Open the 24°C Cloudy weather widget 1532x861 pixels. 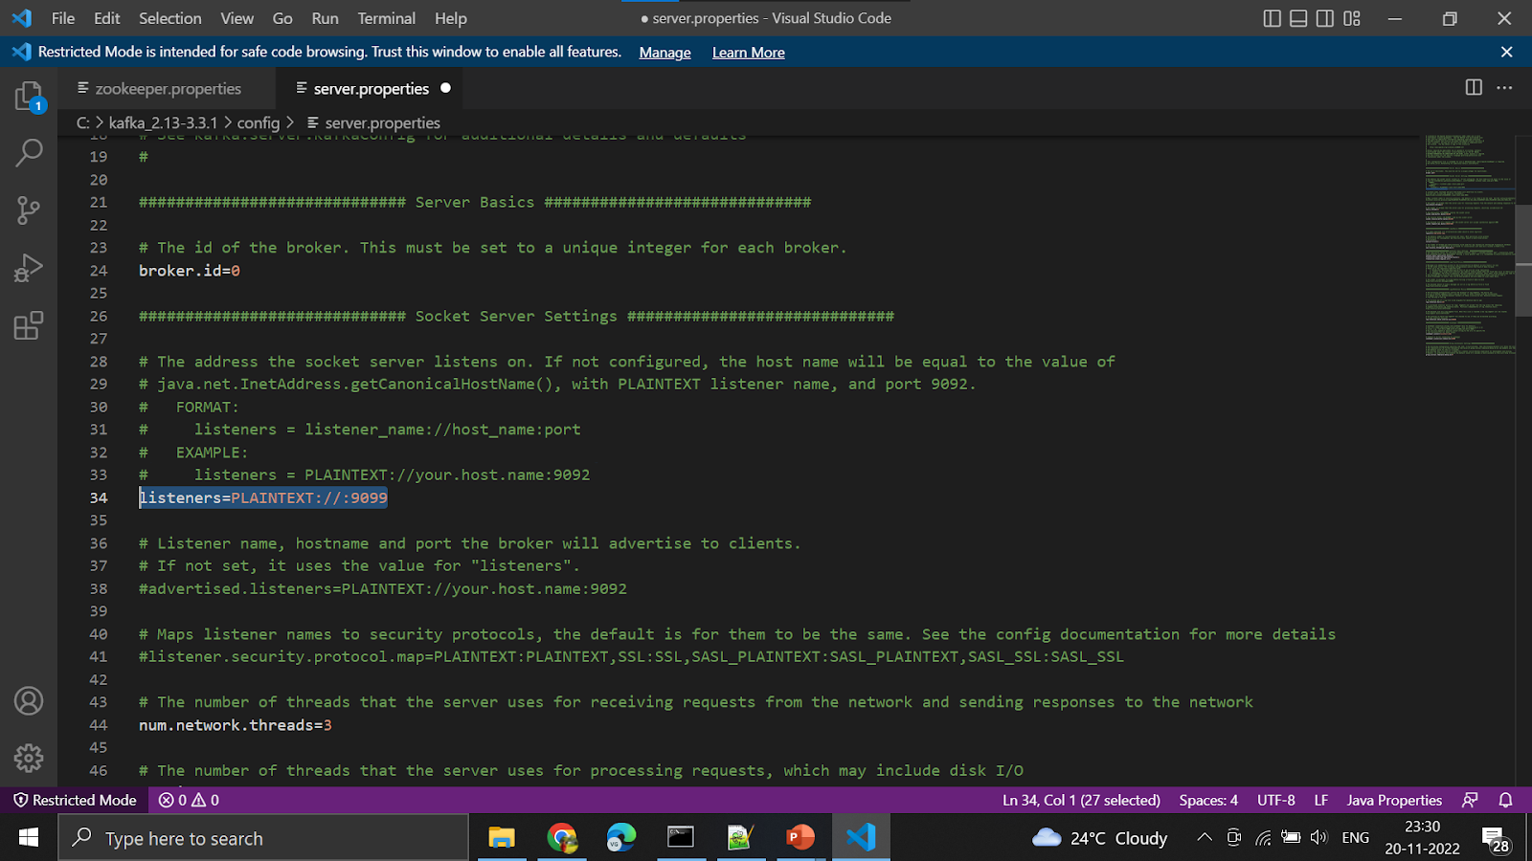(x=1100, y=838)
